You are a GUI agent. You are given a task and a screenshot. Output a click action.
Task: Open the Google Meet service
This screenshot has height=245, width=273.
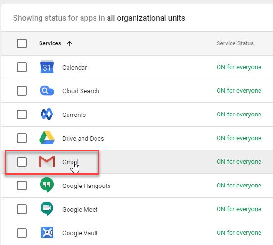click(80, 209)
